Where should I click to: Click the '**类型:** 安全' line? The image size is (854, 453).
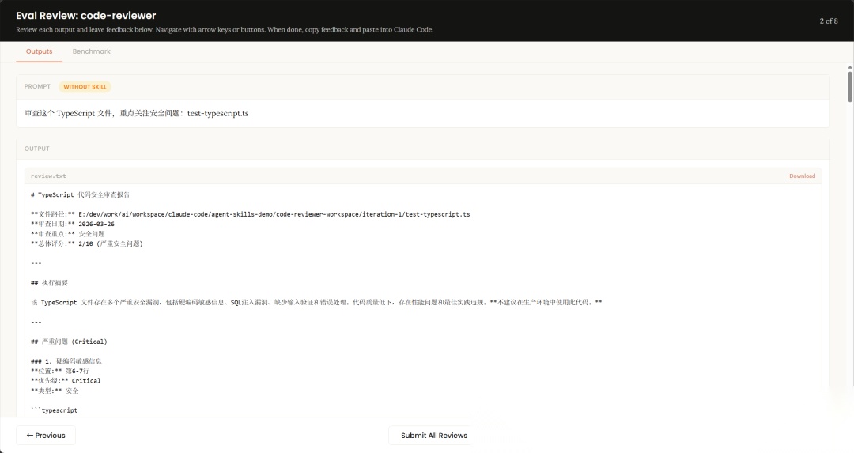(x=55, y=391)
